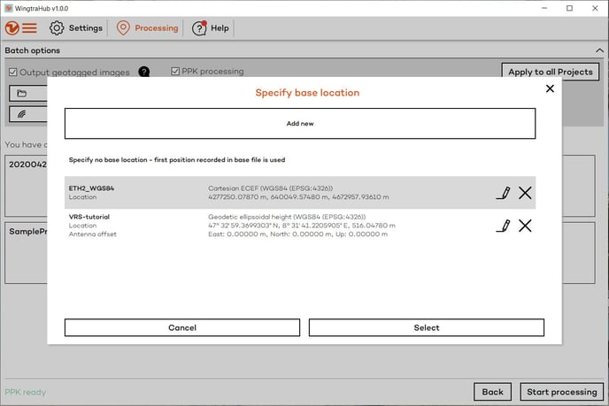Toggle Output geotagged images checkbox
This screenshot has width=609, height=406.
click(x=12, y=73)
